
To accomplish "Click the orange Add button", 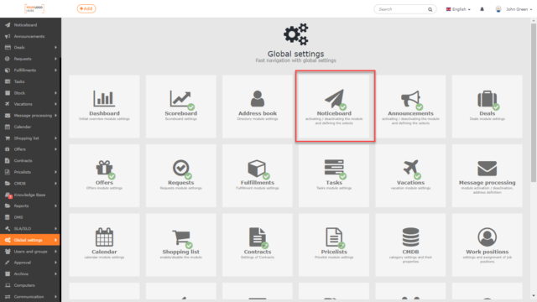I will tap(86, 8).
